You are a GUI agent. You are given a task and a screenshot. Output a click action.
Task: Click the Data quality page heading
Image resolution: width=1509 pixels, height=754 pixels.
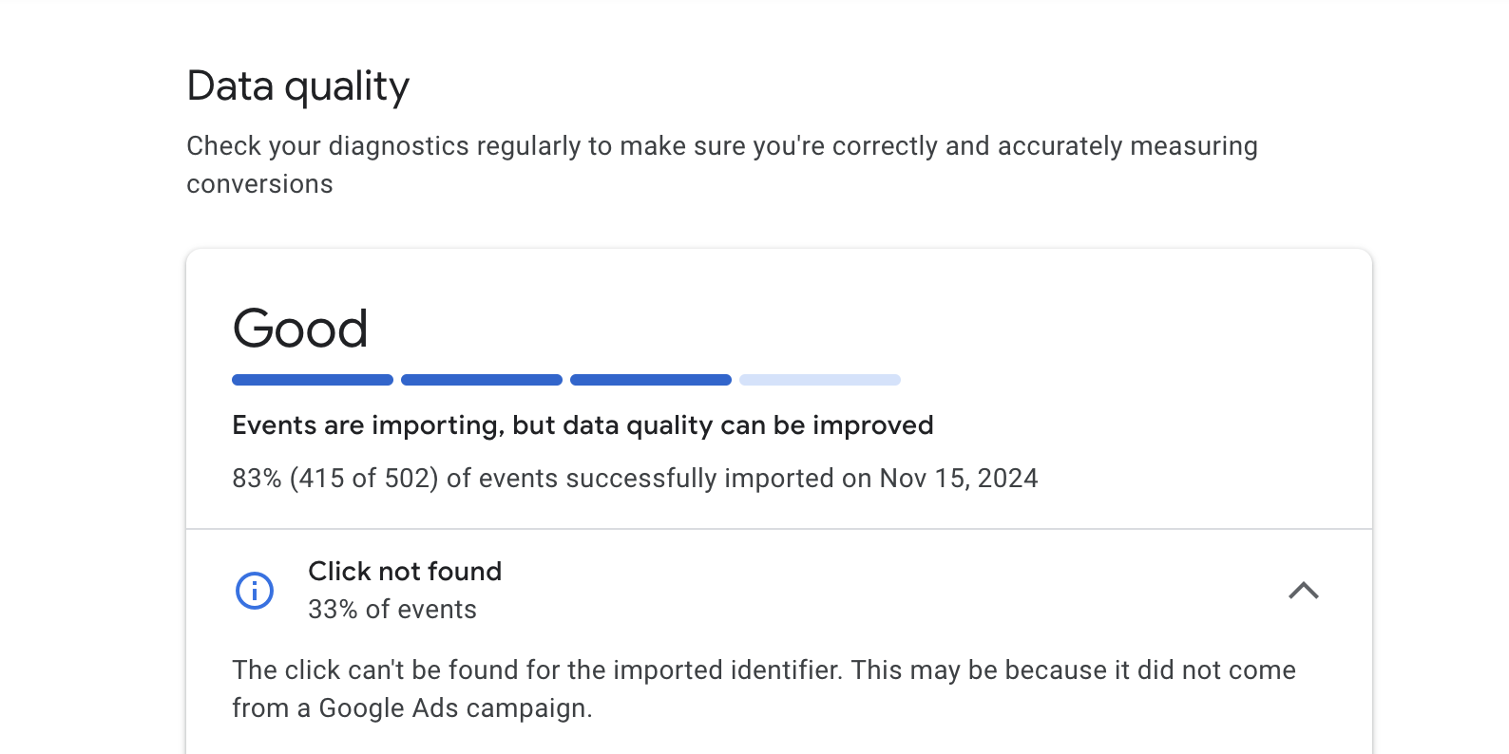(297, 86)
